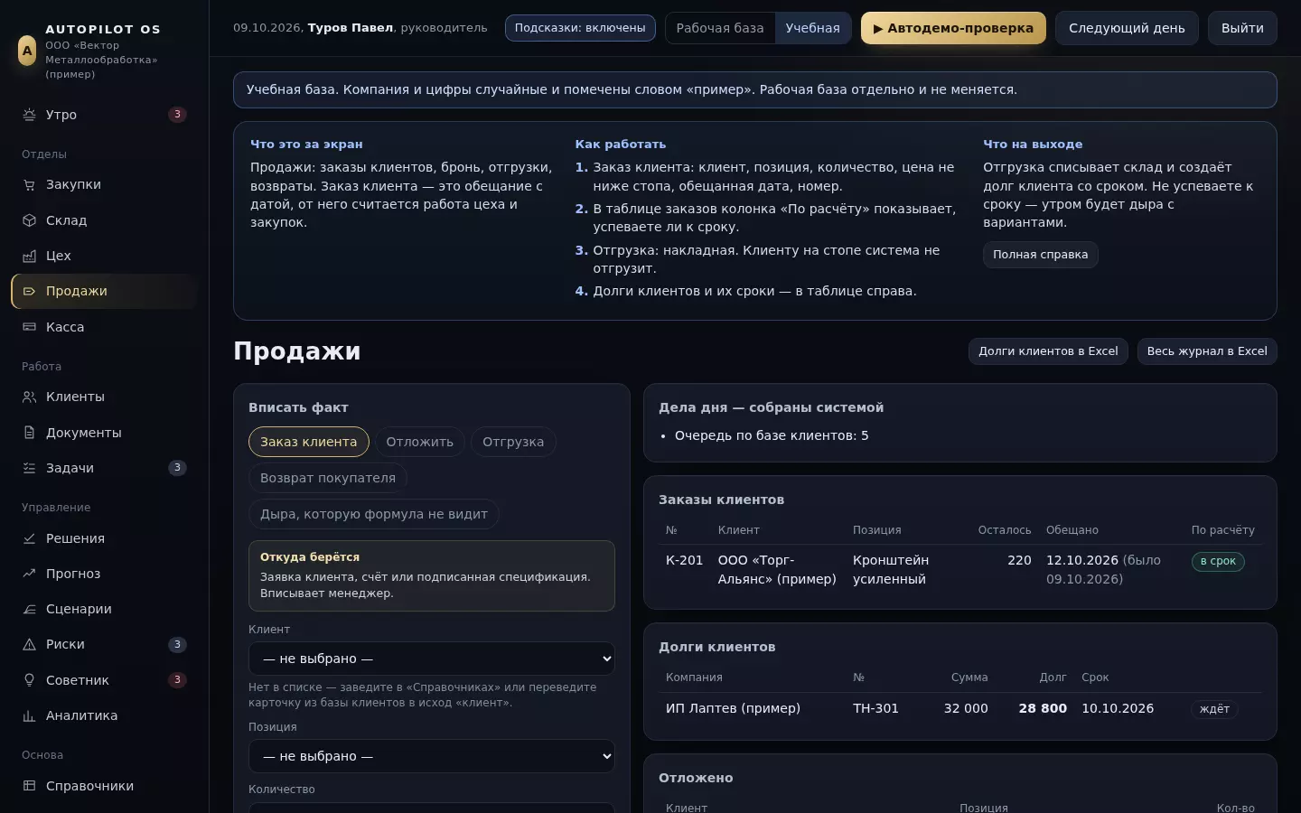Click the Закупки cart icon
The image size is (1301, 813).
point(29,184)
